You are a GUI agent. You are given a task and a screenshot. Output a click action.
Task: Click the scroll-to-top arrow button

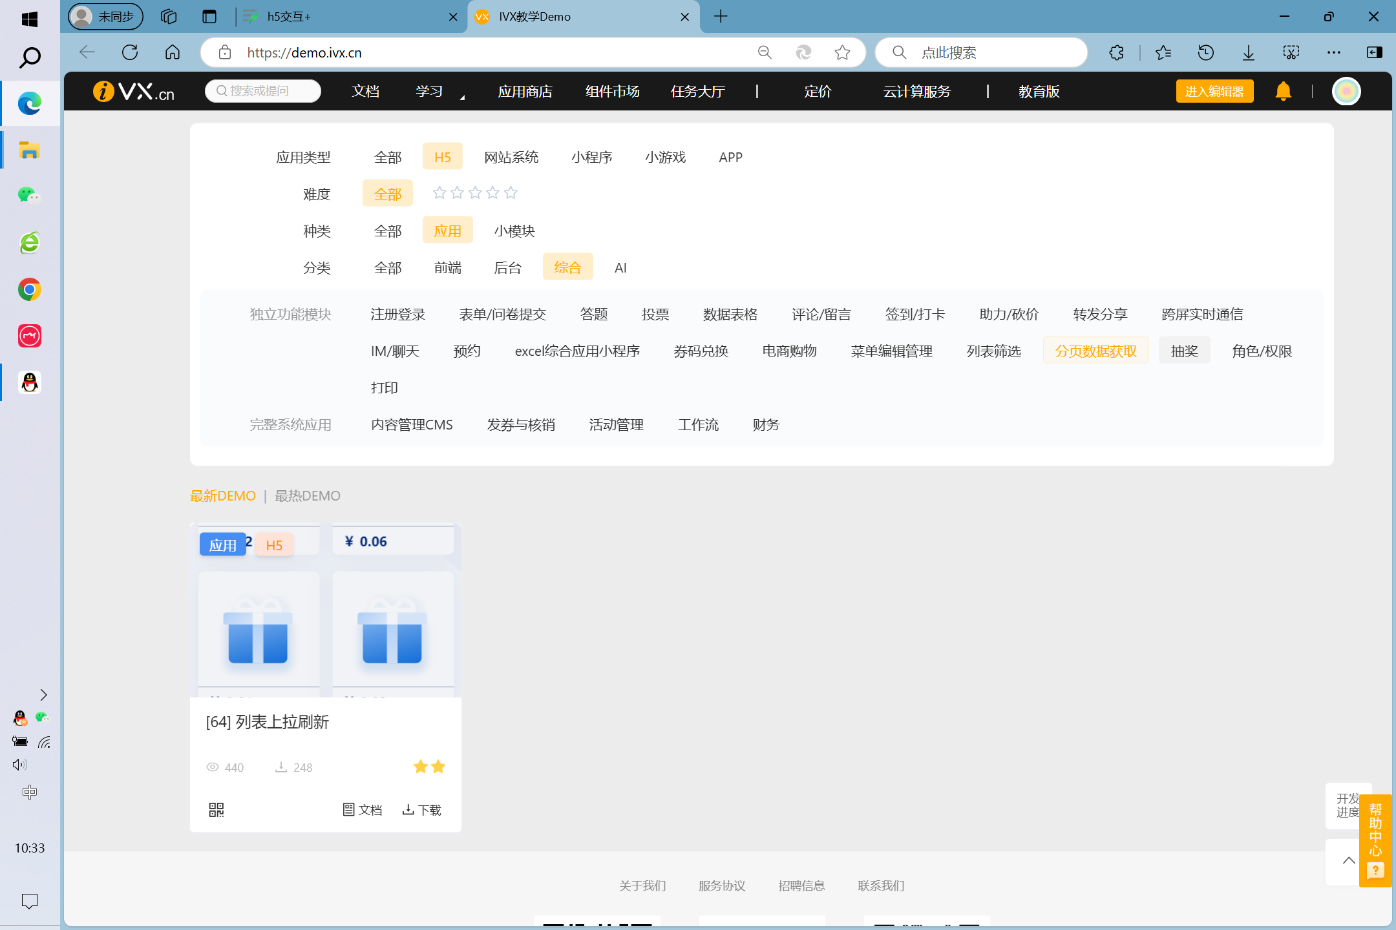tap(1348, 860)
